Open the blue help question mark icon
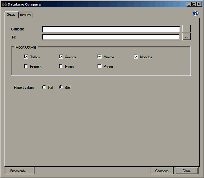The height and width of the screenshot is (178, 204). click(x=195, y=13)
